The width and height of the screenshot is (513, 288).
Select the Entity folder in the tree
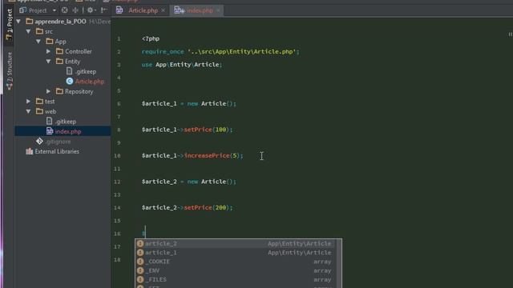point(72,62)
